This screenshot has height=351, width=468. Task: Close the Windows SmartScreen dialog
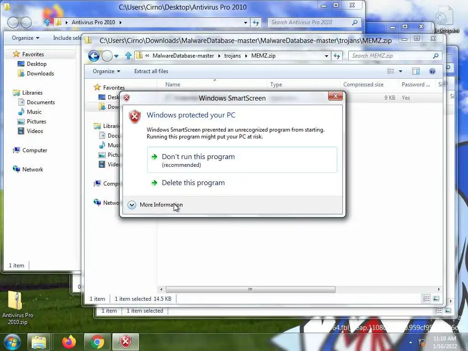pos(335,96)
